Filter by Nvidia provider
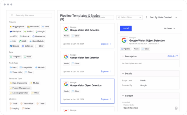Viewport: 187px width, 115px height. click(x=28, y=31)
